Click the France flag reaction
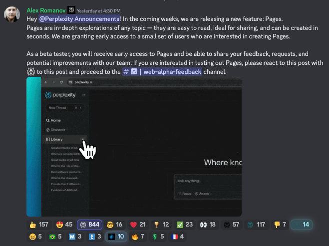The image size is (329, 246). (x=178, y=237)
